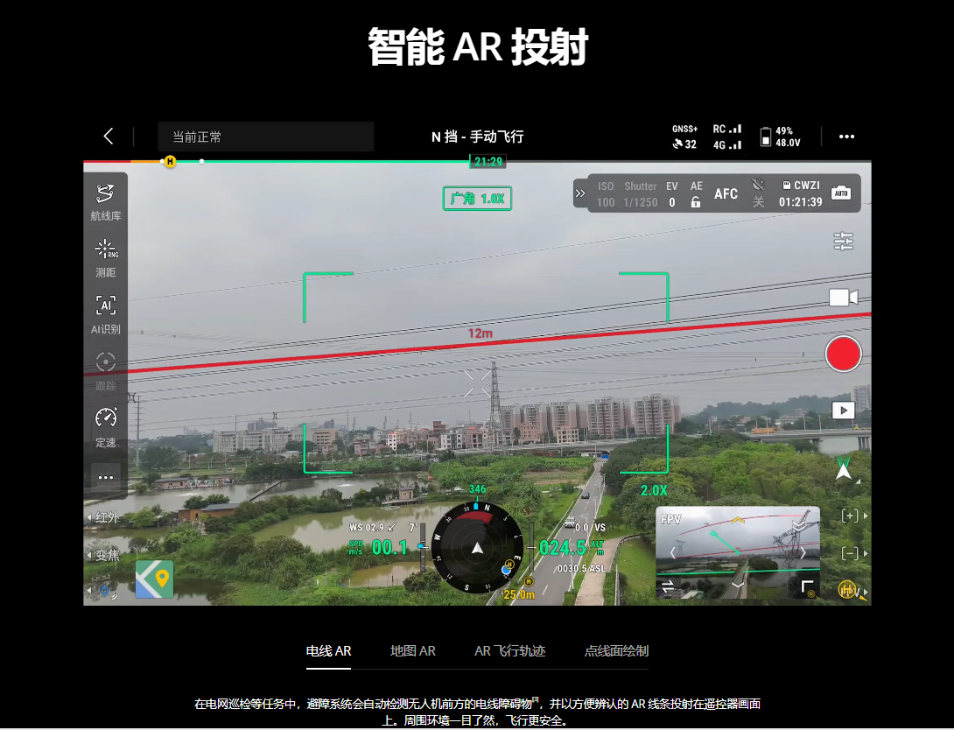Click the 当前正常 status bar

265,137
